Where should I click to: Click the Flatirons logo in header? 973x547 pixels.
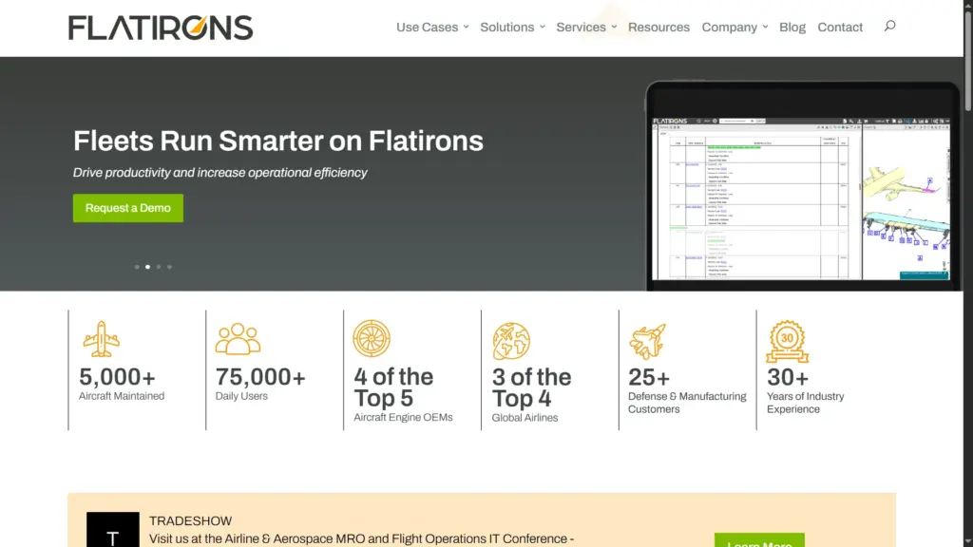pyautogui.click(x=161, y=28)
